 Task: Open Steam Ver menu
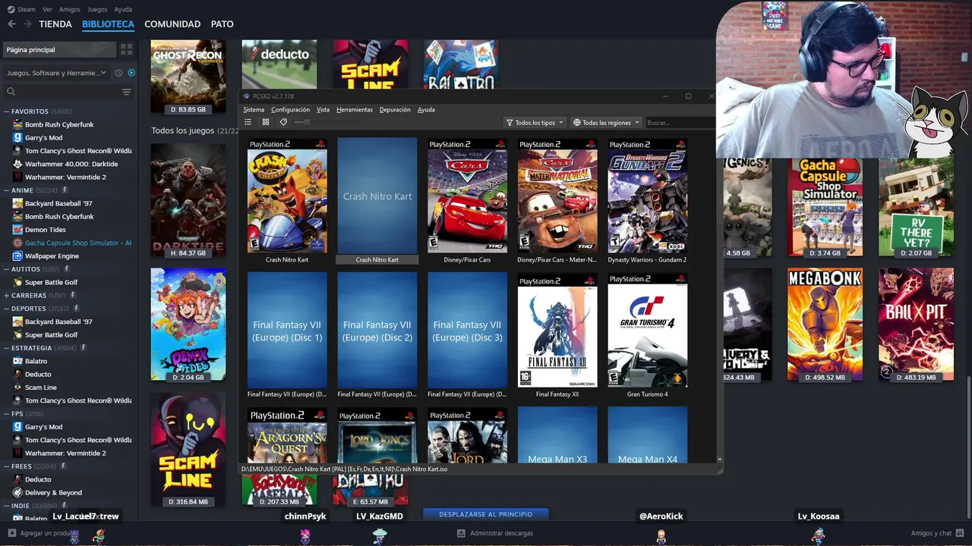(48, 9)
